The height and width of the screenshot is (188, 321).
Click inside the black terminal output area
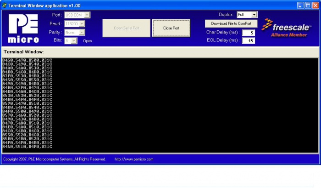[183, 106]
